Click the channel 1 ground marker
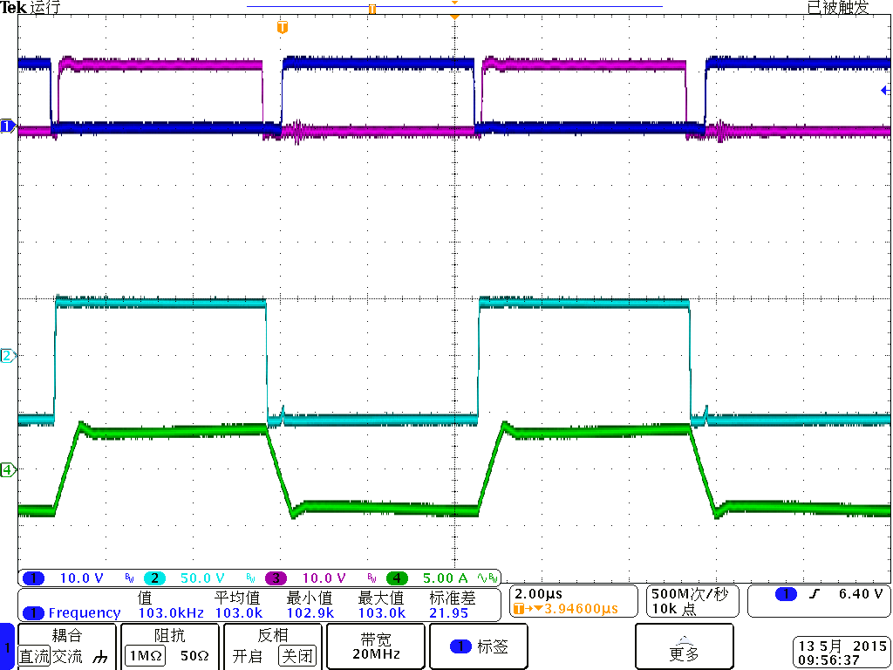Viewport: 893px width, 670px height. (x=8, y=126)
